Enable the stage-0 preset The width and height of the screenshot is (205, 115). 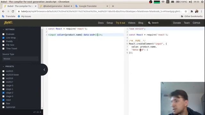coord(4,86)
